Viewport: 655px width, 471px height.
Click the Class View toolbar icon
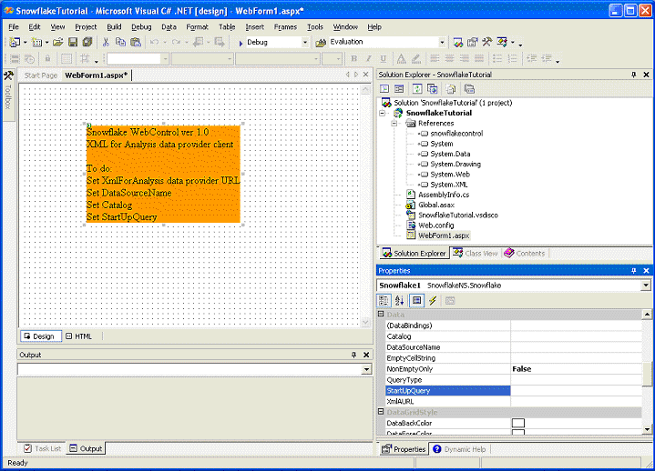[x=502, y=42]
